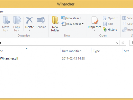Create a folder with New folder icon
Image resolution: width=133 pixels, height=100 pixels.
coord(55,20)
